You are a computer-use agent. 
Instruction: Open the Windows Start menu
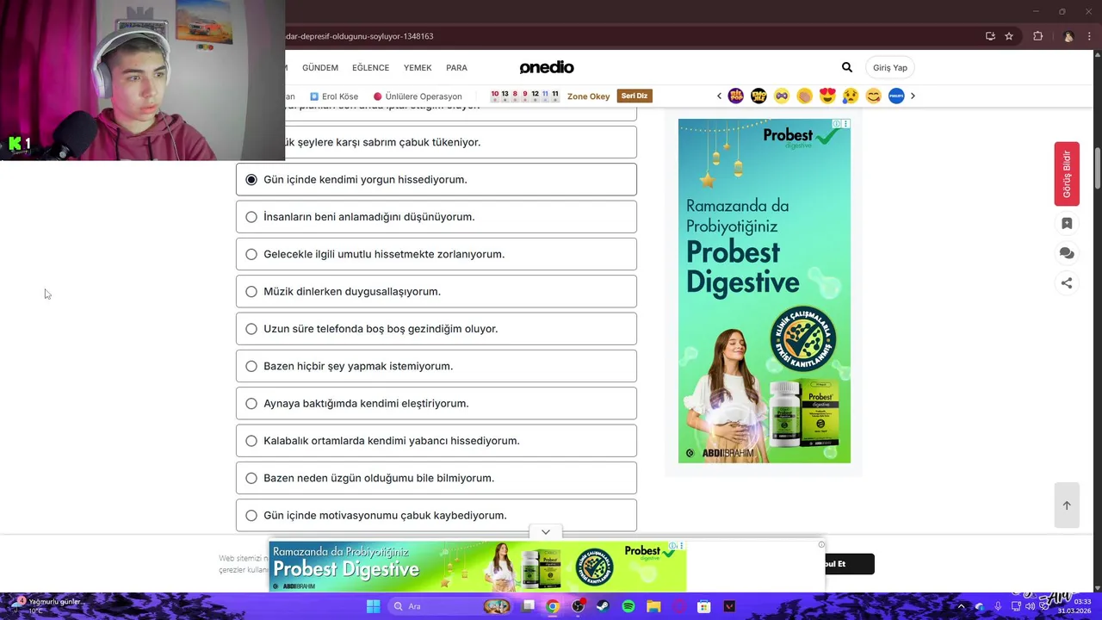tap(373, 606)
